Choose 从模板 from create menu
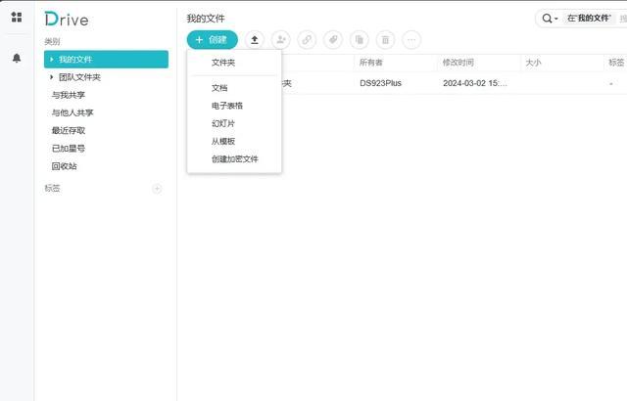Image resolution: width=627 pixels, height=401 pixels. pos(234,141)
